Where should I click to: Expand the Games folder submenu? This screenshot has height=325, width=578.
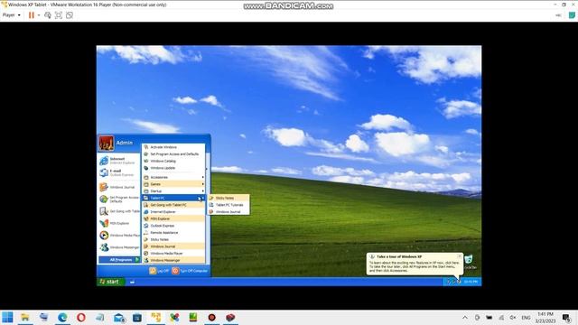pos(173,184)
